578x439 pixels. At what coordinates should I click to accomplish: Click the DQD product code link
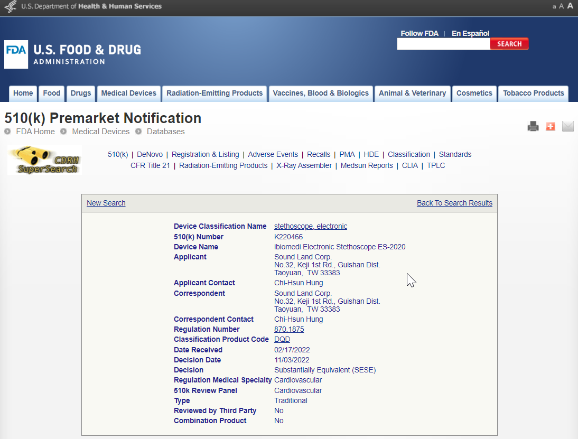[x=282, y=339]
